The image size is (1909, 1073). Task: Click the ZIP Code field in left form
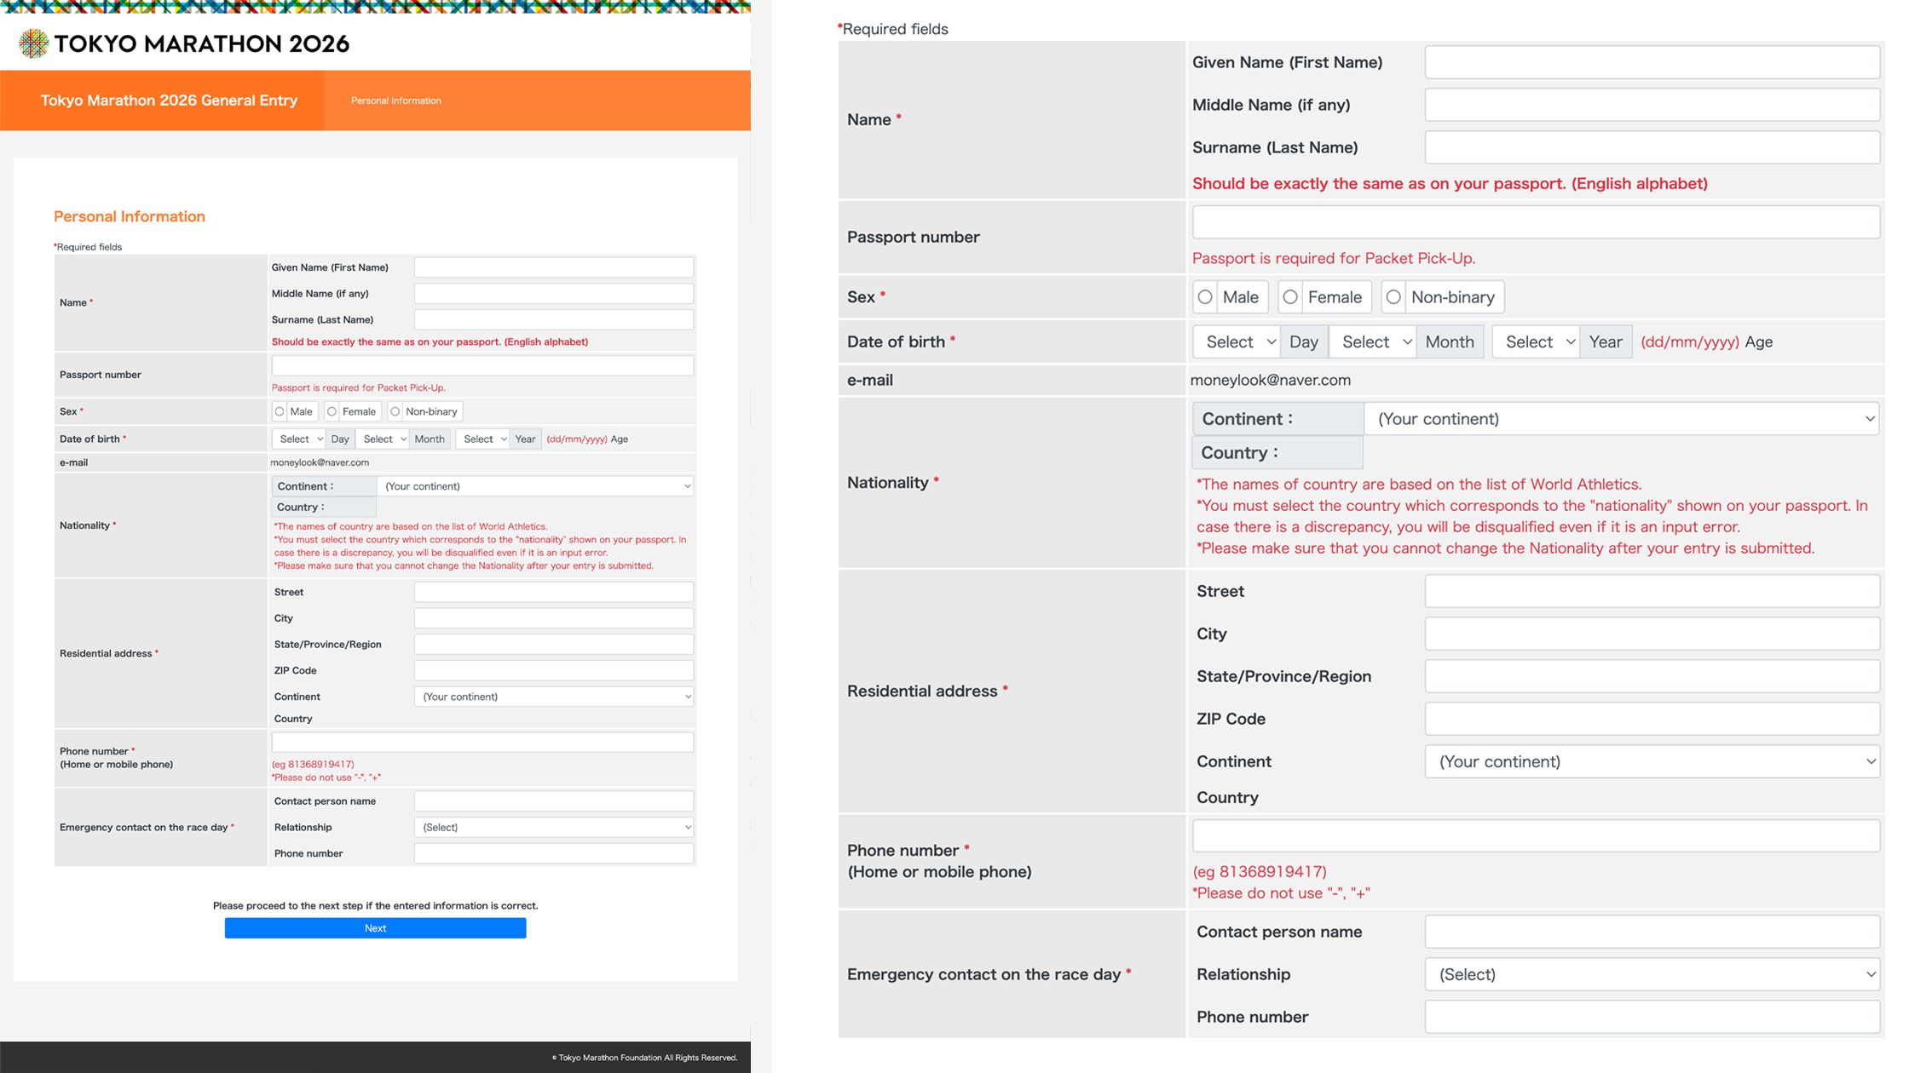(554, 670)
